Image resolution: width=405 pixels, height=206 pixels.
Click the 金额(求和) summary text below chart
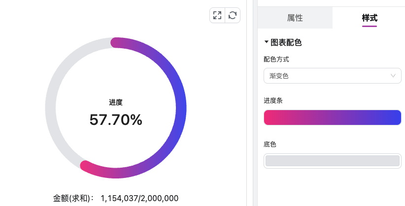73,198
